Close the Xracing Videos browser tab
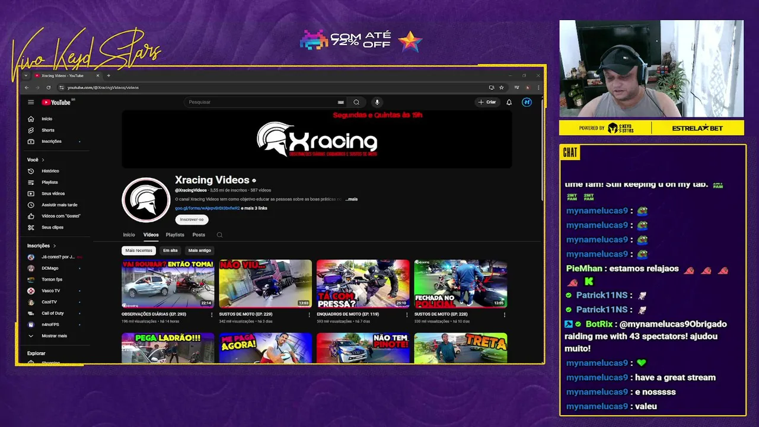This screenshot has width=759, height=427. point(98,75)
